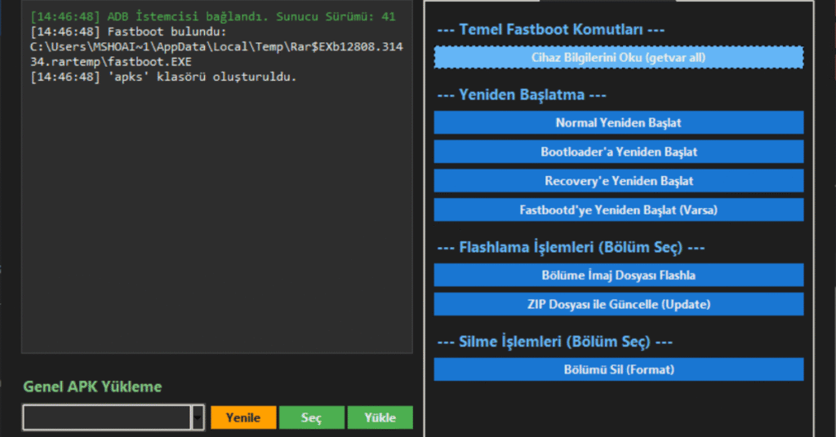This screenshot has height=437, width=836.
Task: Reboot via Bootloader'a Yeniden Başlat
Action: coord(619,152)
